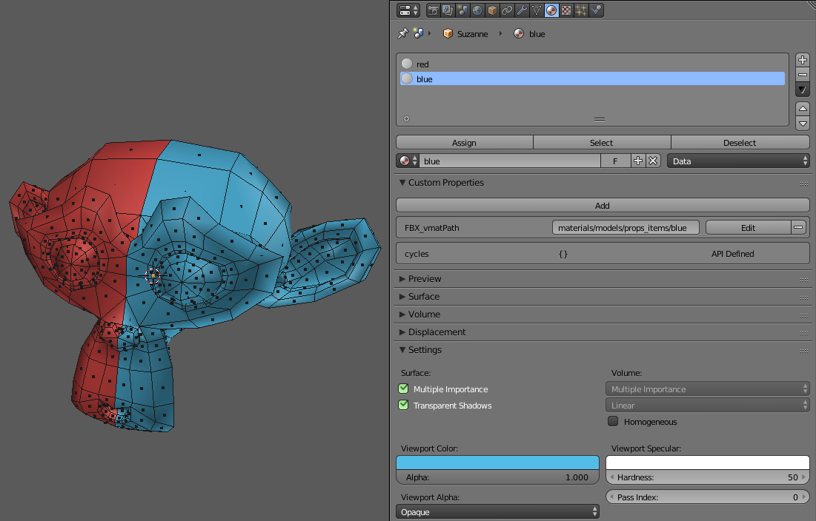Click the blue slot's material preview sphere
816x521 pixels.
(407, 79)
